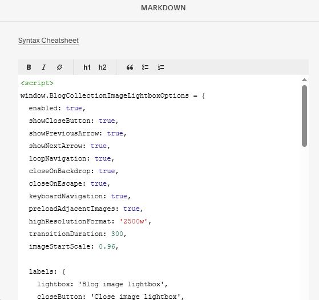This screenshot has width=319, height=300.
Task: Insert a bulleted list
Action: tap(146, 67)
